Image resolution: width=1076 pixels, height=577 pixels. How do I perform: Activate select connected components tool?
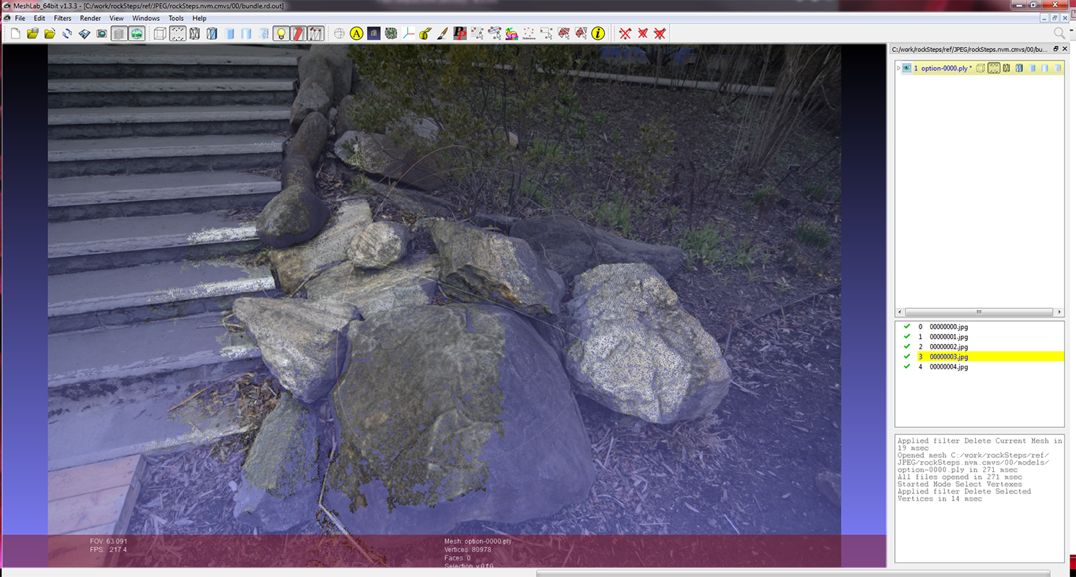(477, 33)
